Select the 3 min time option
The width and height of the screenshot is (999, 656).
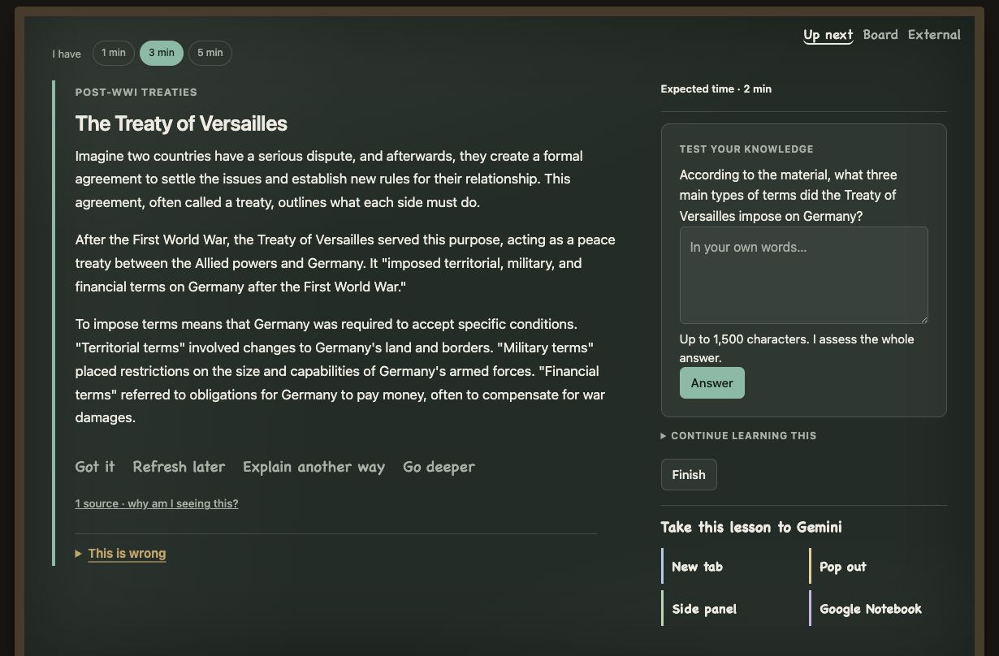point(162,53)
